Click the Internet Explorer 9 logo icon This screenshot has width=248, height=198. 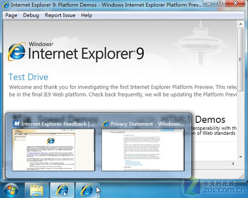(16, 52)
